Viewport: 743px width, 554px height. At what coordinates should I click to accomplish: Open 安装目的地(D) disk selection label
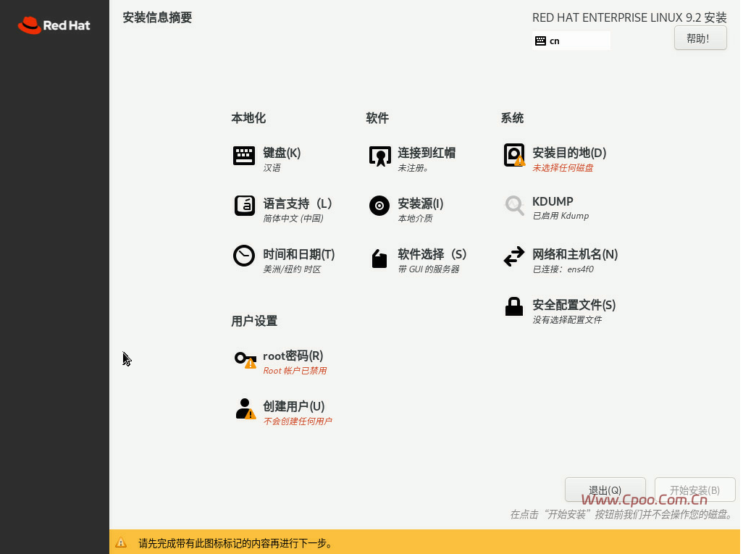point(570,153)
